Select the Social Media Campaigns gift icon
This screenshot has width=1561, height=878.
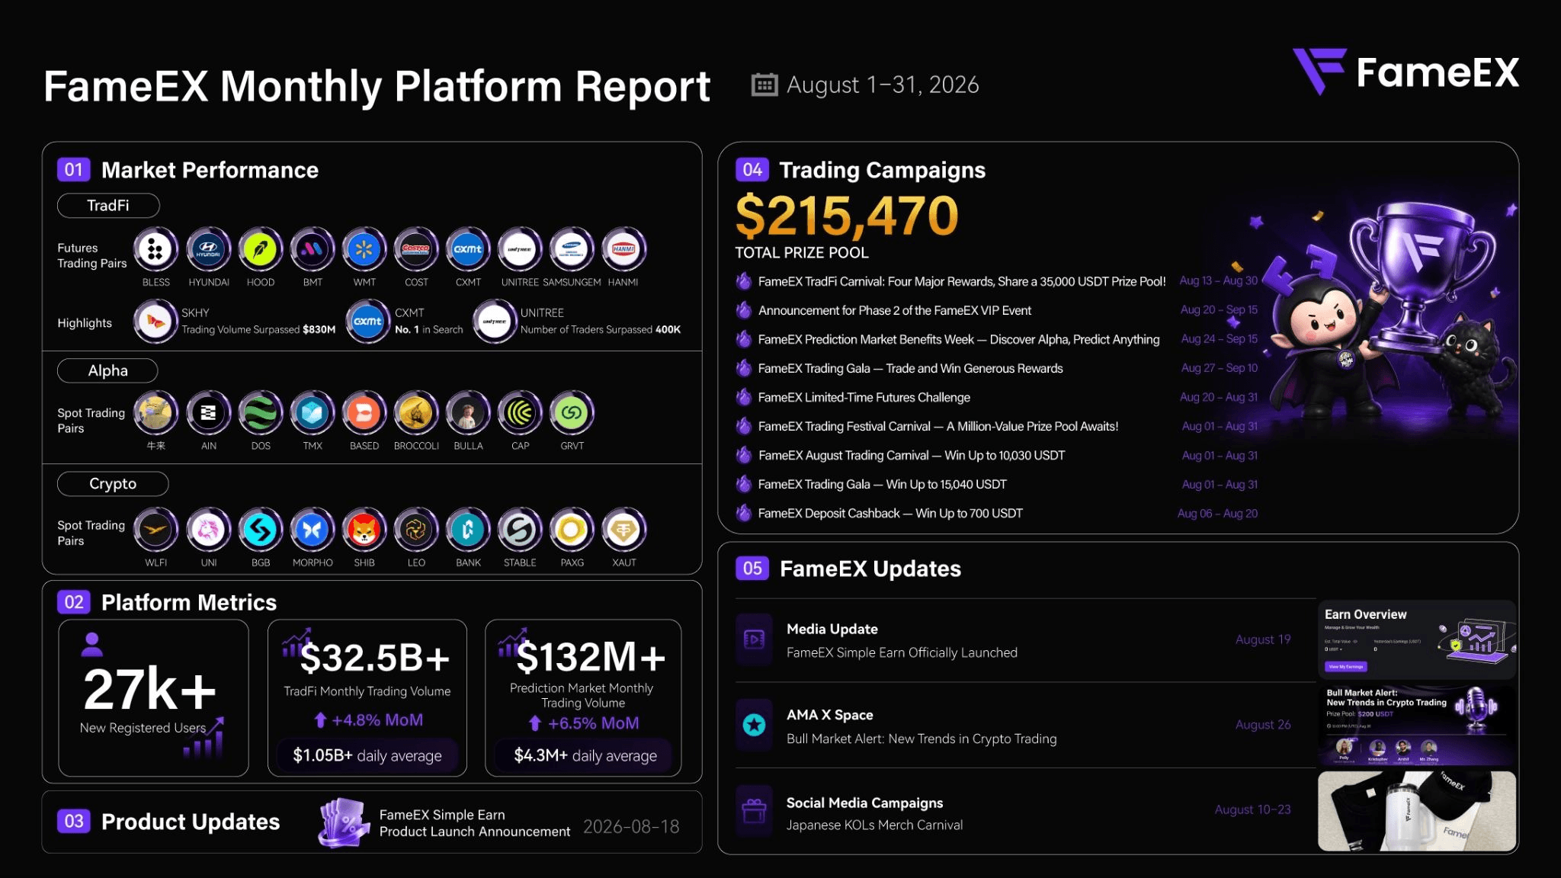coord(754,810)
